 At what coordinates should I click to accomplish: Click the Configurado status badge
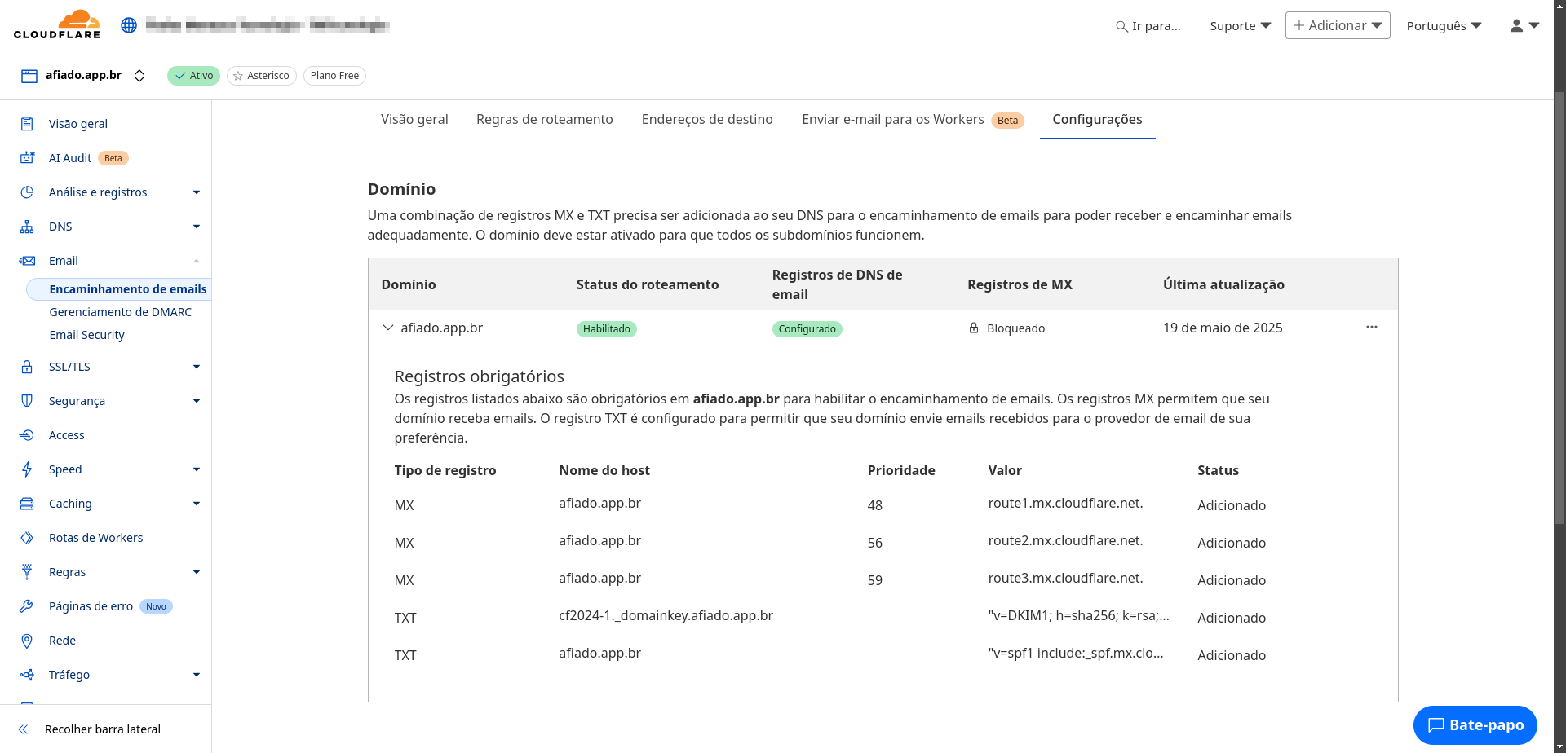click(x=807, y=329)
